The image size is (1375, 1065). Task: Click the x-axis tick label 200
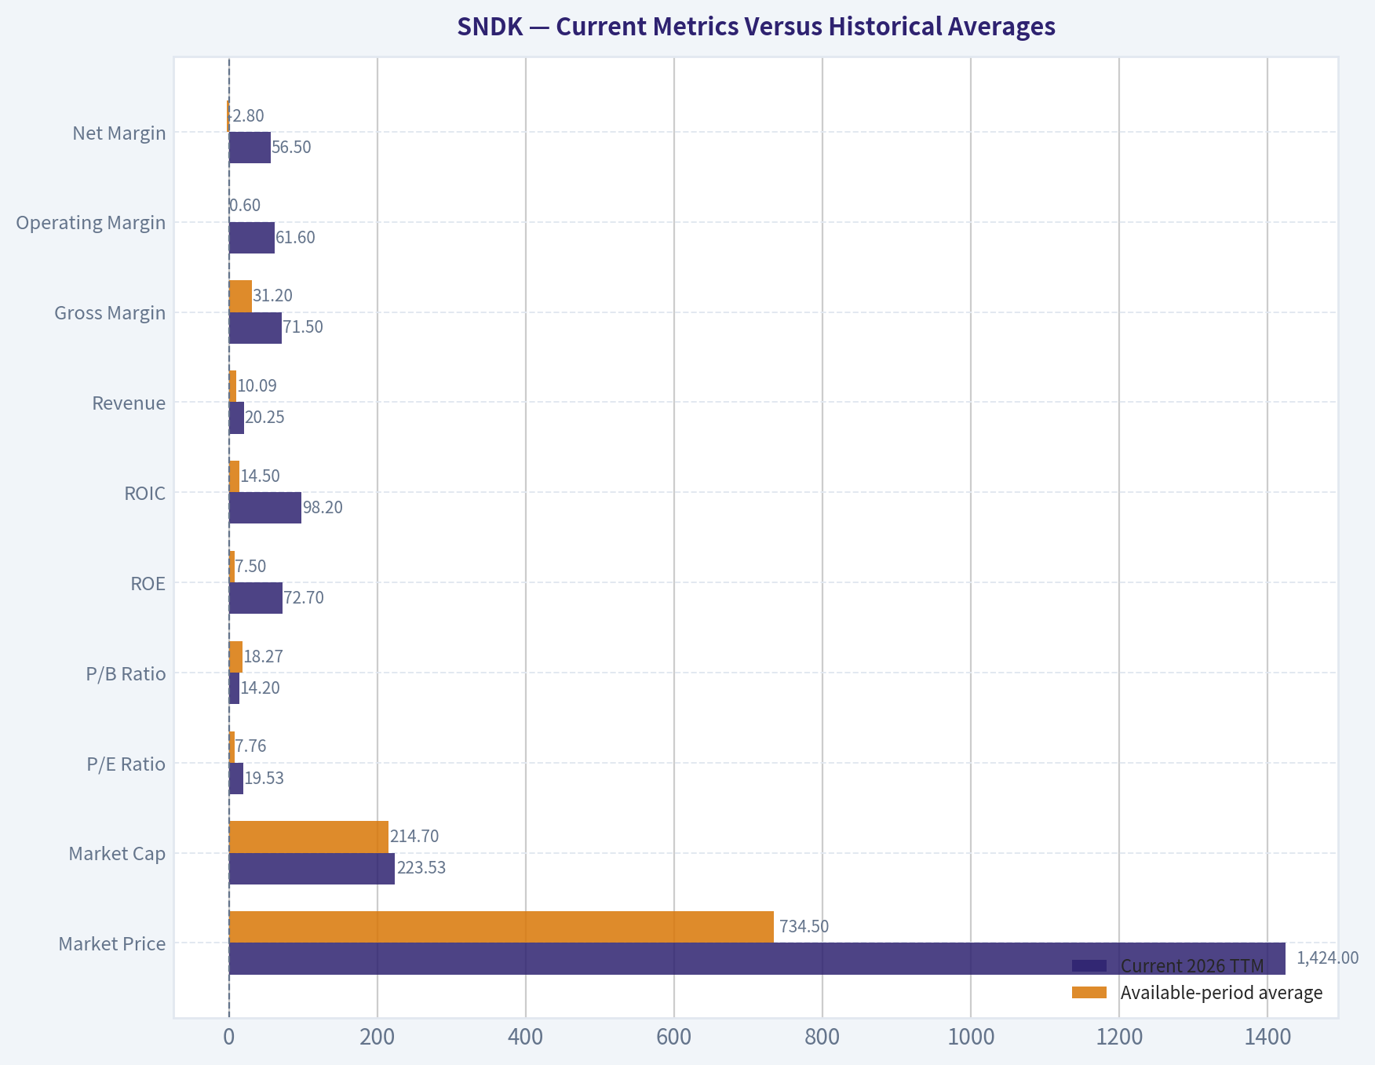coord(377,1038)
